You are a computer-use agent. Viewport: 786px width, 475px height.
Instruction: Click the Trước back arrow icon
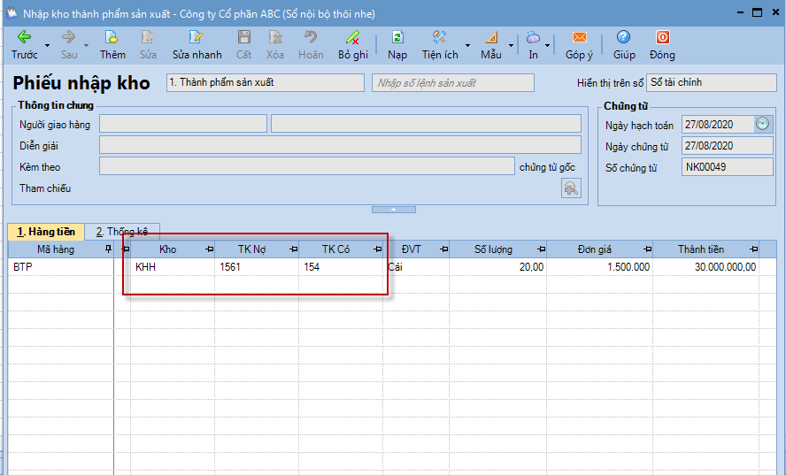(x=24, y=37)
